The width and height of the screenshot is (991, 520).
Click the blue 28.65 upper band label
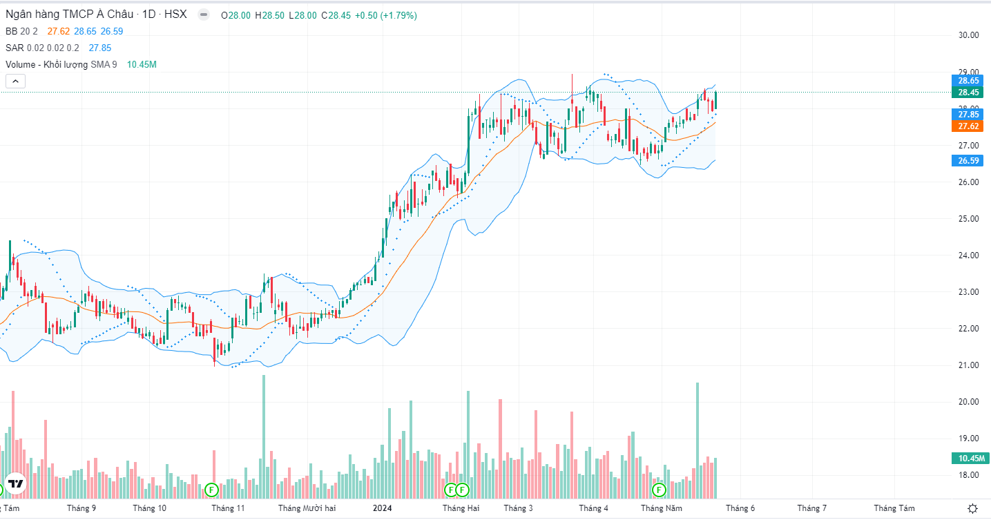(968, 81)
